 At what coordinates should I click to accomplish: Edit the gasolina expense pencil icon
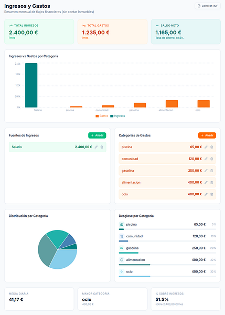pyautogui.click(x=206, y=171)
